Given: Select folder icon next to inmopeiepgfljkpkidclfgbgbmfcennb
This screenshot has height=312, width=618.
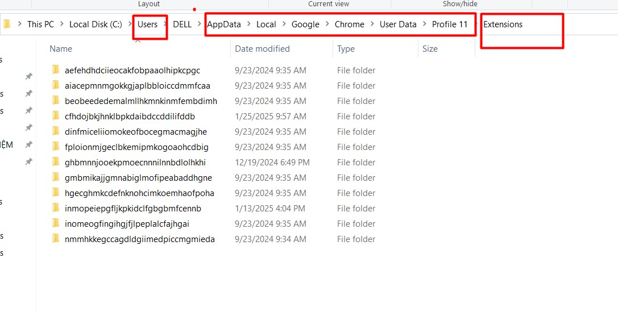Looking at the screenshot, I should [56, 209].
